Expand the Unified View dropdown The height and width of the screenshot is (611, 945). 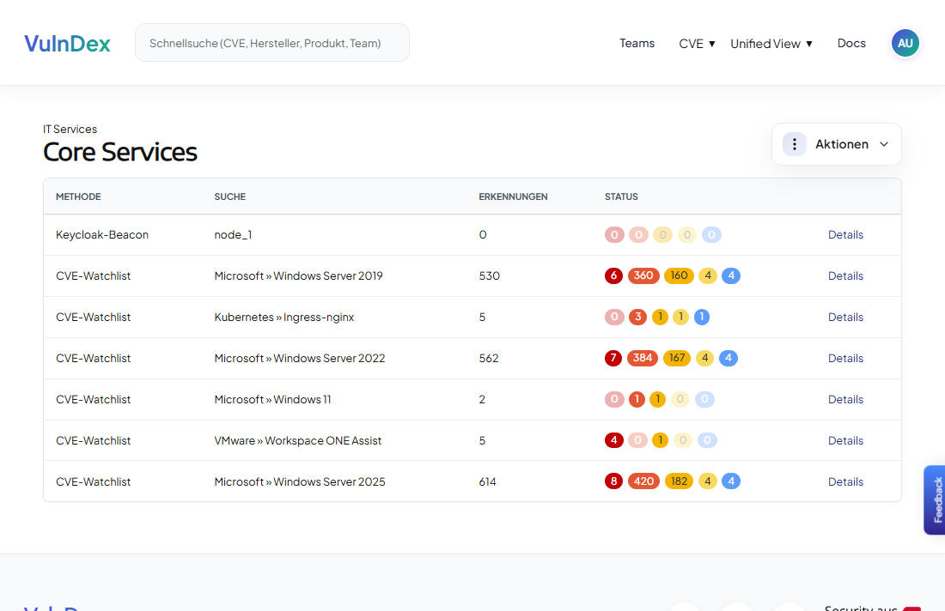coord(771,44)
